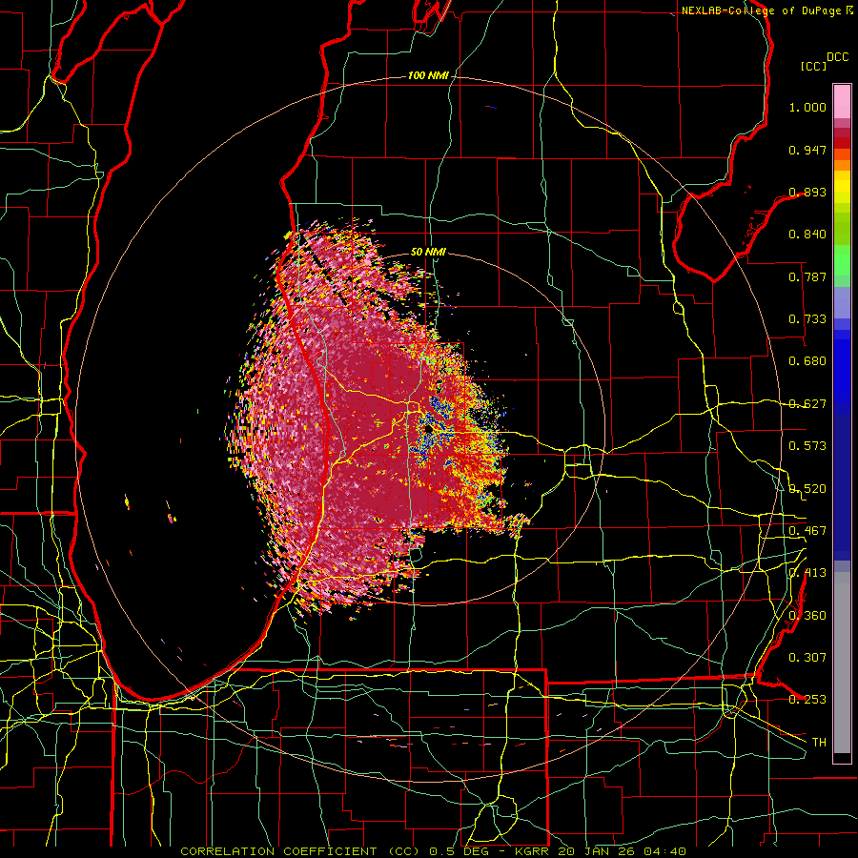Click the 0.360 color scale value
The image size is (858, 858).
(x=807, y=616)
